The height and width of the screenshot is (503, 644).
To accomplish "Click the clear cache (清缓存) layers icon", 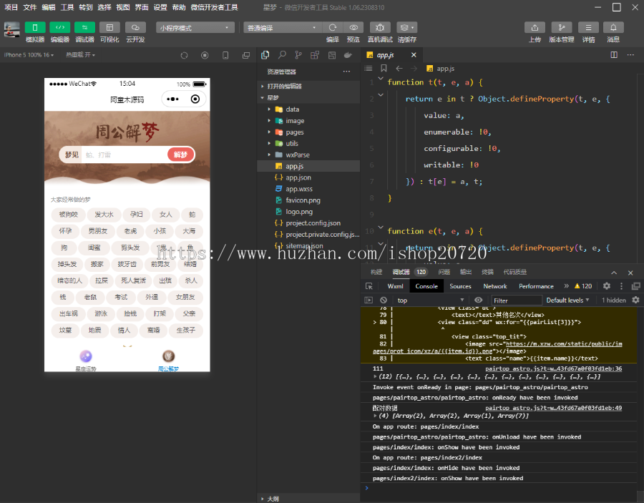I will point(406,27).
